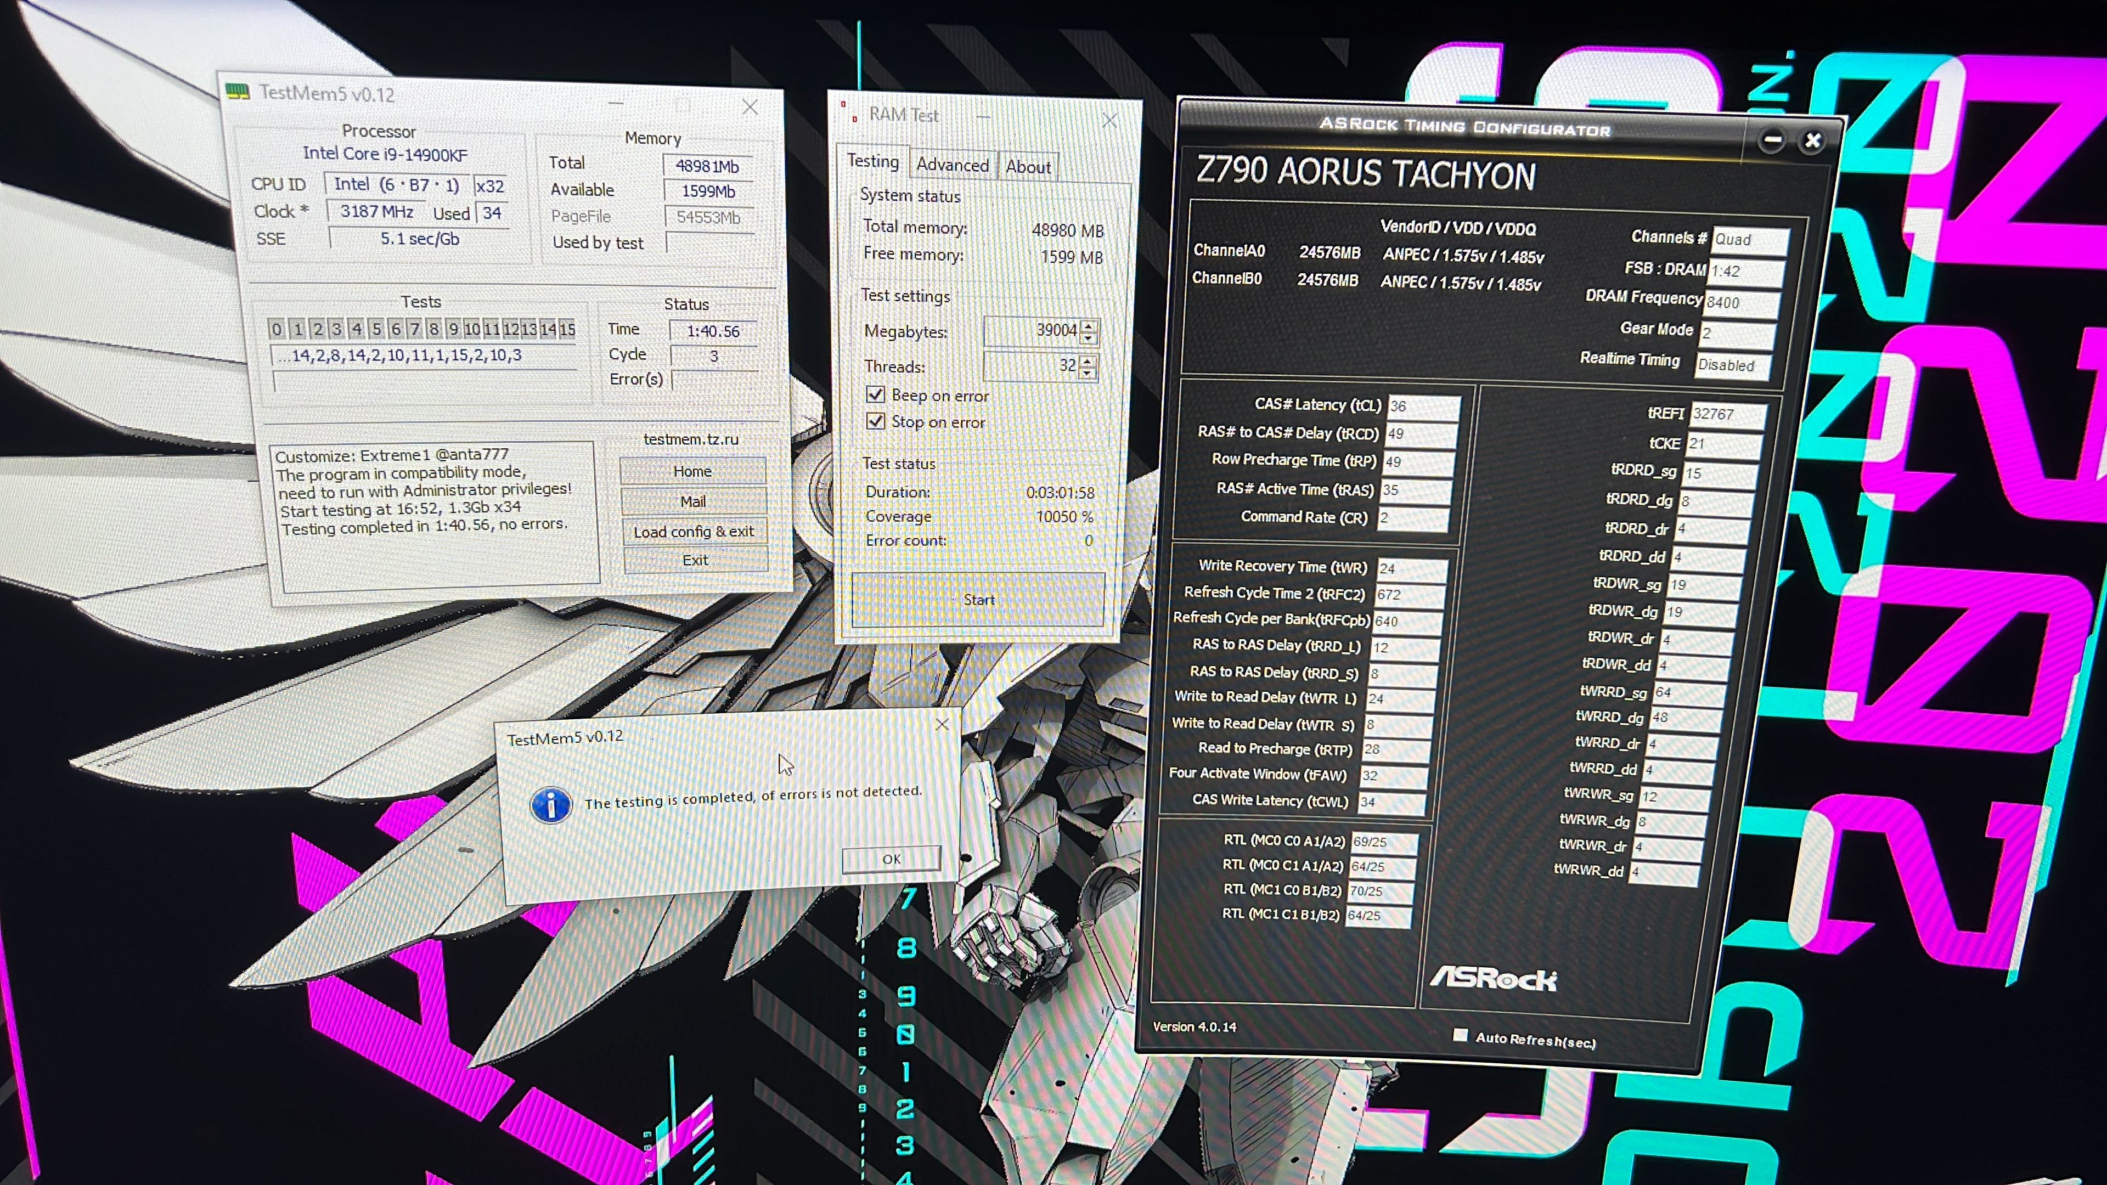Viewport: 2107px width, 1185px height.
Task: Enable Auto Refresh(sec) checkbox
Action: coord(1460,1035)
